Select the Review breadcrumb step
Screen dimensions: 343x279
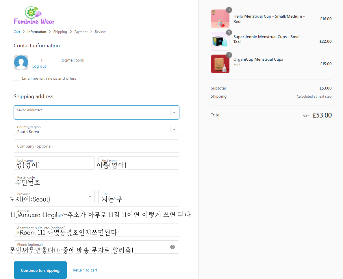(x=100, y=32)
